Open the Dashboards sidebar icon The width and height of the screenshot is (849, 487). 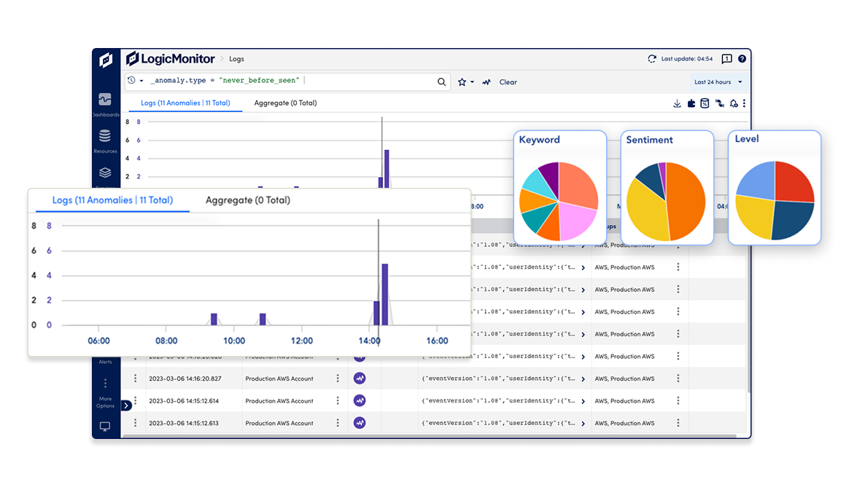[x=105, y=100]
